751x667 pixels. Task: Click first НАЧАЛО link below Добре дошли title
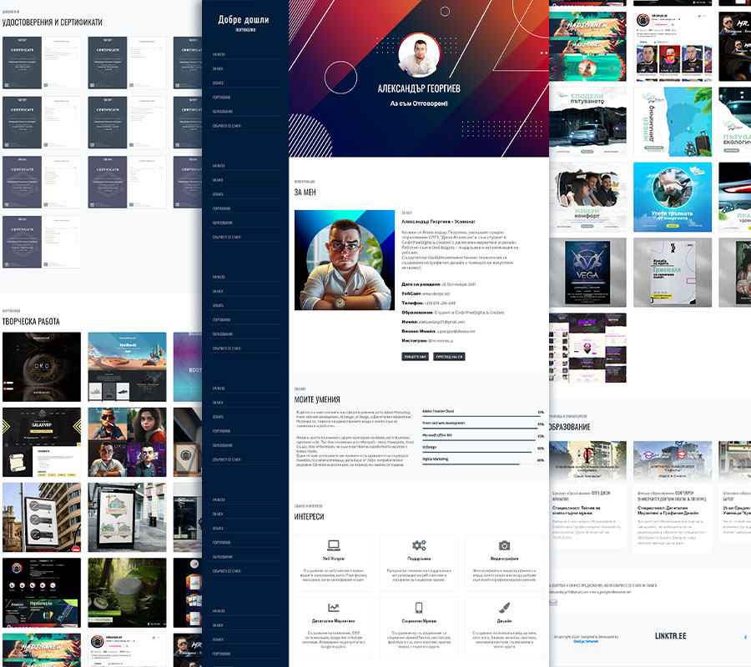219,54
